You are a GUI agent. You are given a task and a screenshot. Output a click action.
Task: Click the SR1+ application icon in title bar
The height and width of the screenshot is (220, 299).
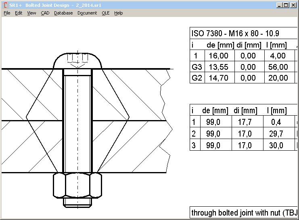5,5
